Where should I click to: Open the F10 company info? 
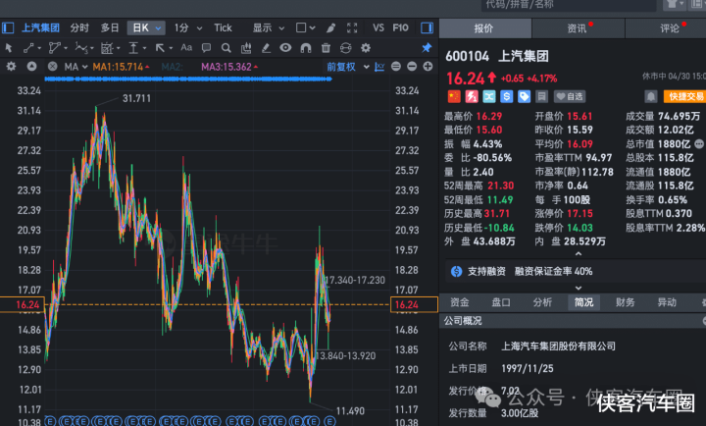click(x=400, y=27)
